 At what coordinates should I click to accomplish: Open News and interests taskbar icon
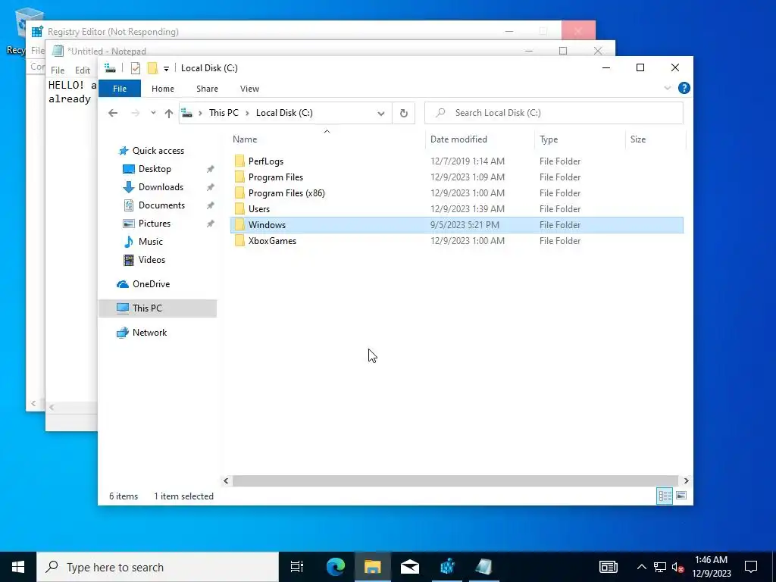tap(609, 567)
